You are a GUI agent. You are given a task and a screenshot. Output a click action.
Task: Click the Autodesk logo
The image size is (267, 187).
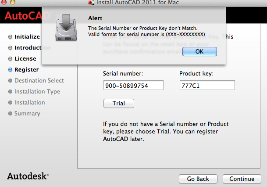[28, 176]
